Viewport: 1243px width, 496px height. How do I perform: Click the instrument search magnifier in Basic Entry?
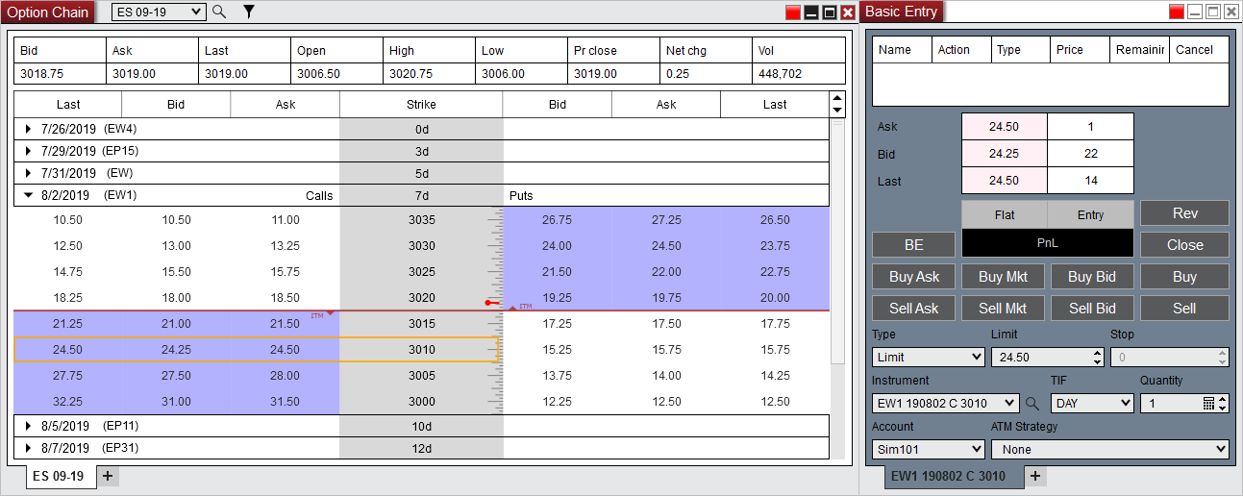pyautogui.click(x=1032, y=404)
